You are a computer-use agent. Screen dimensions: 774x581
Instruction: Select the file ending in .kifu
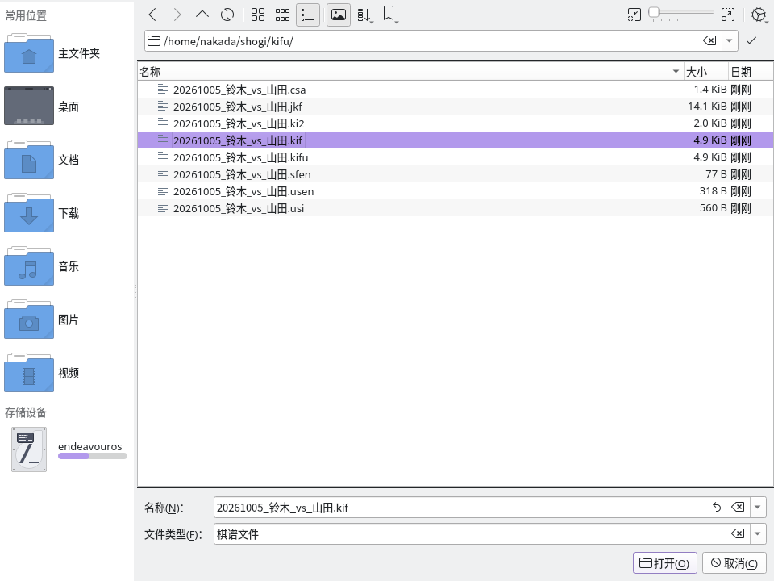click(x=455, y=157)
